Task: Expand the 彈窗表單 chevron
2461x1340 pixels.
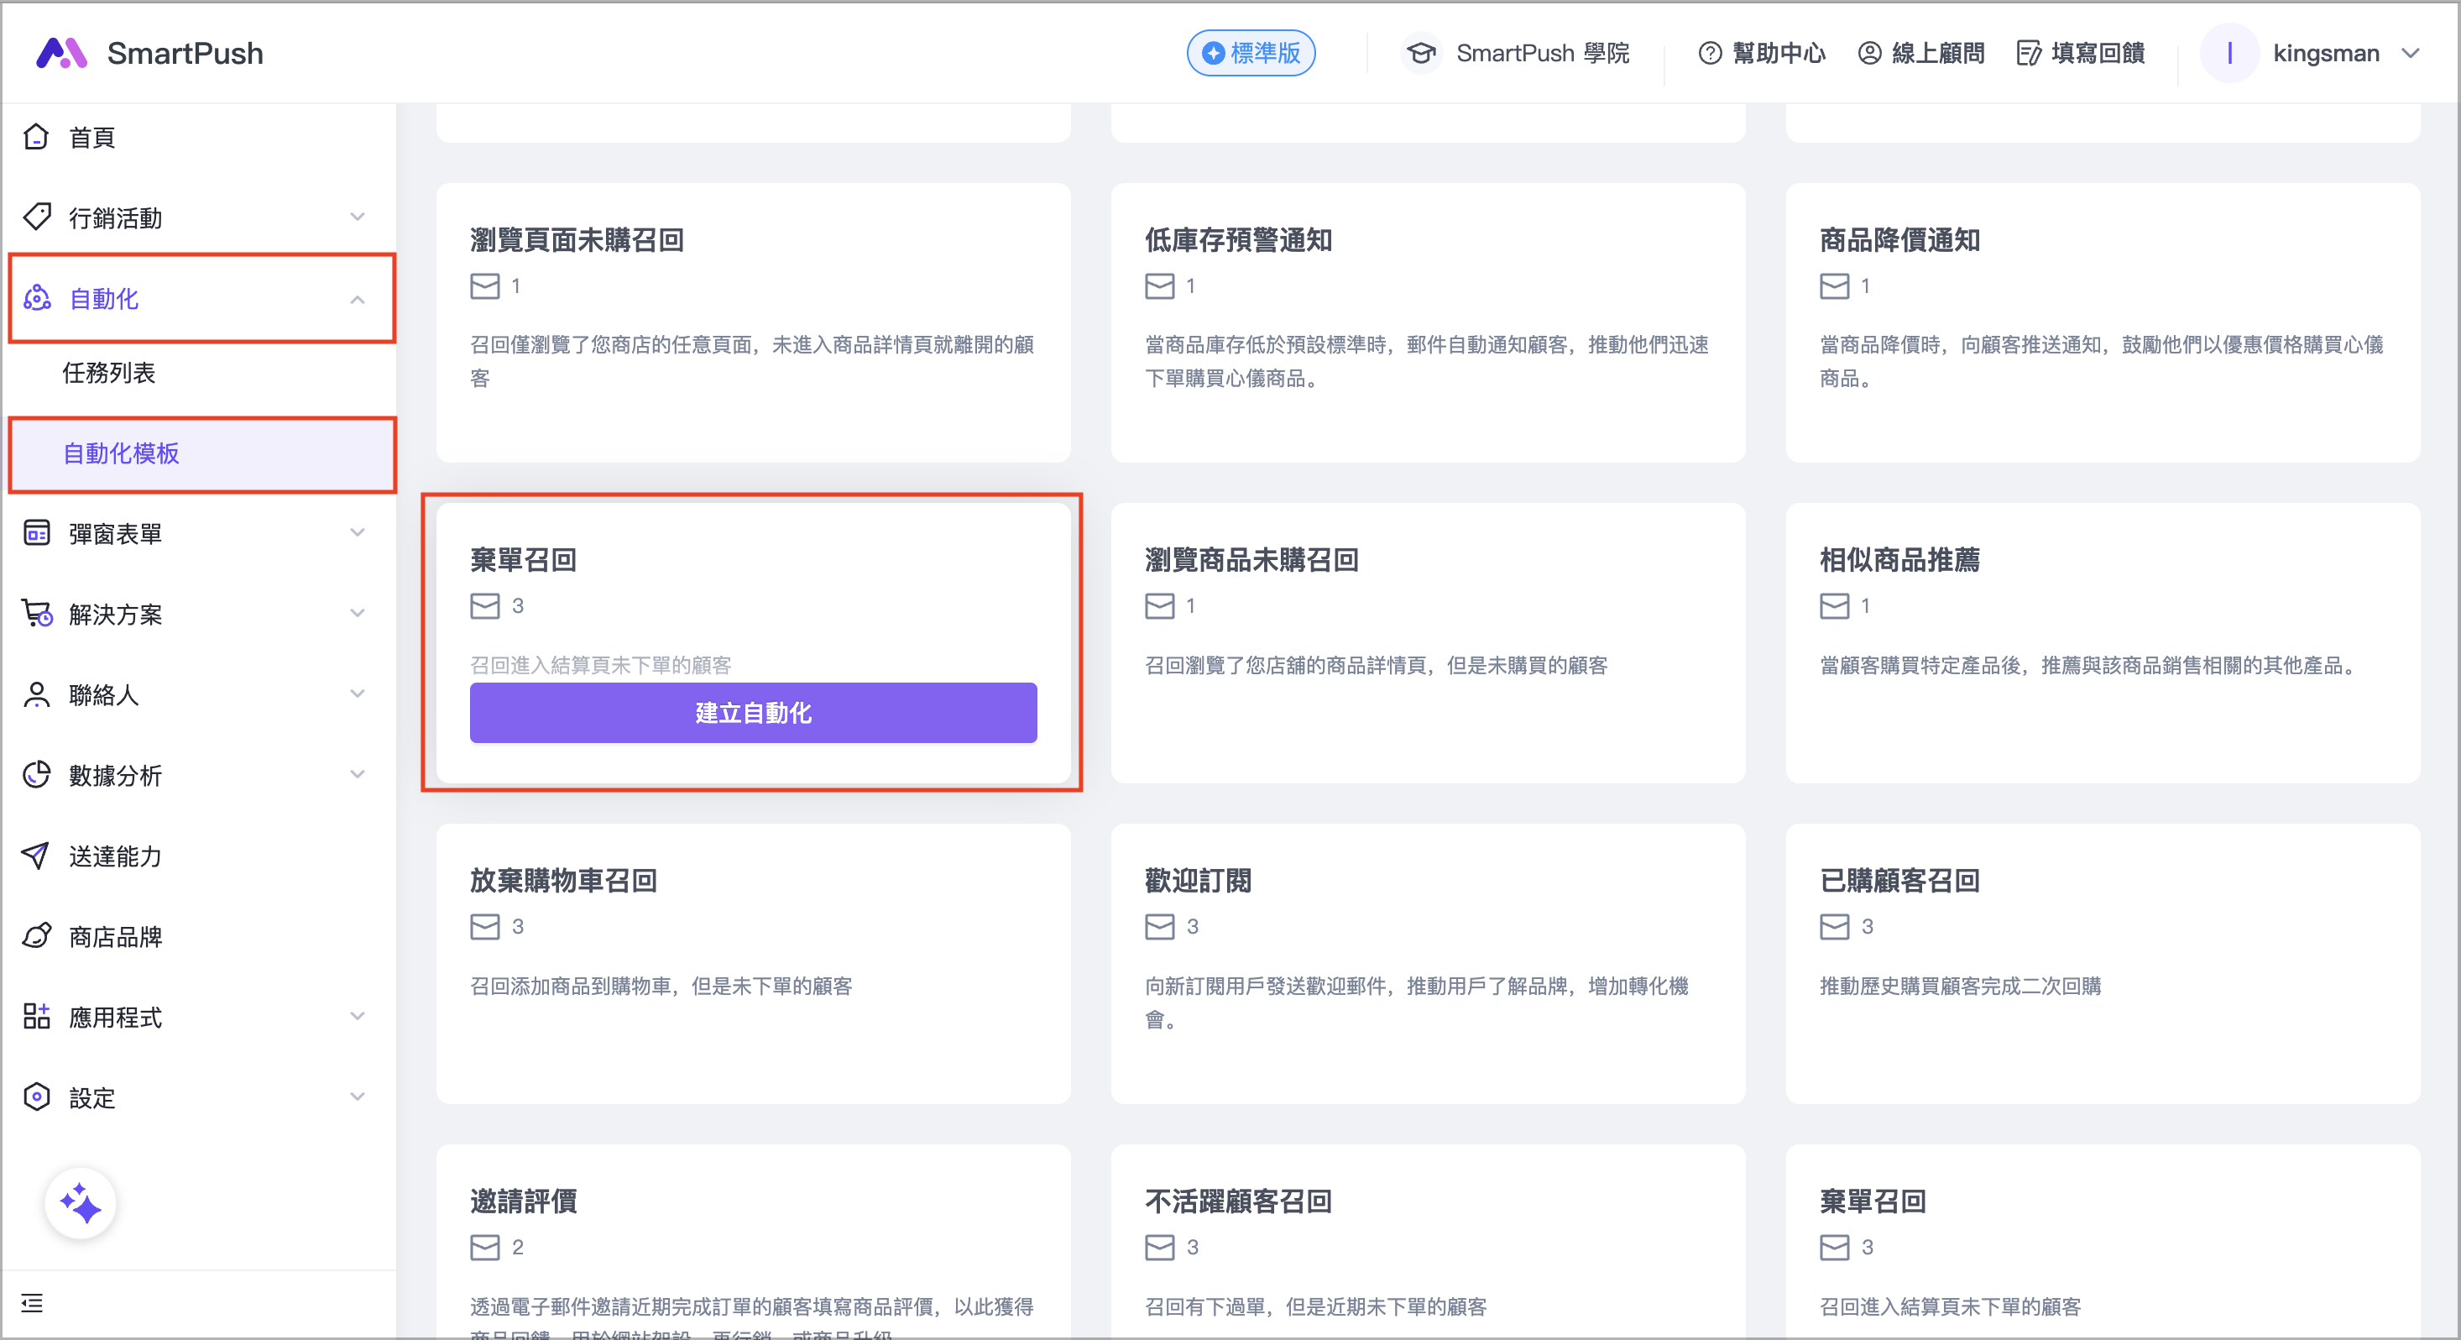Action: (358, 532)
